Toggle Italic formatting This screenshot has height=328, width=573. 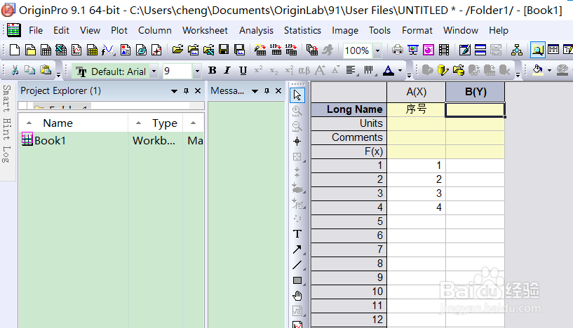click(x=227, y=71)
